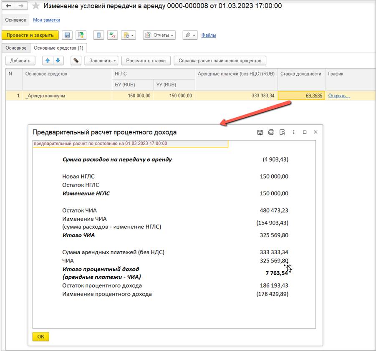Print the preliminary interest income calculation
Screen dimensions: 376x351
click(271, 132)
